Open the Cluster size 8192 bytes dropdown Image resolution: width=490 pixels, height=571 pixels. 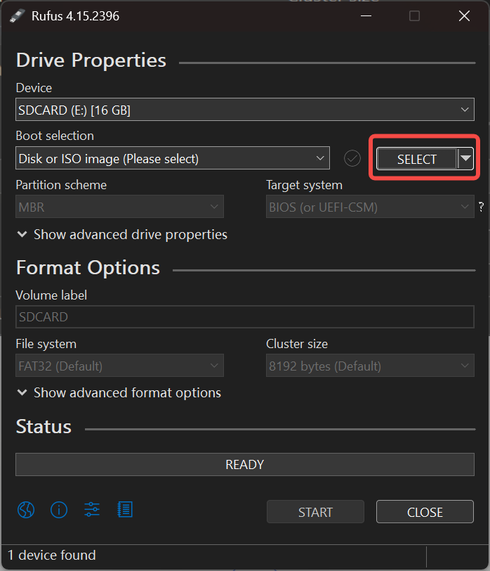pyautogui.click(x=370, y=365)
